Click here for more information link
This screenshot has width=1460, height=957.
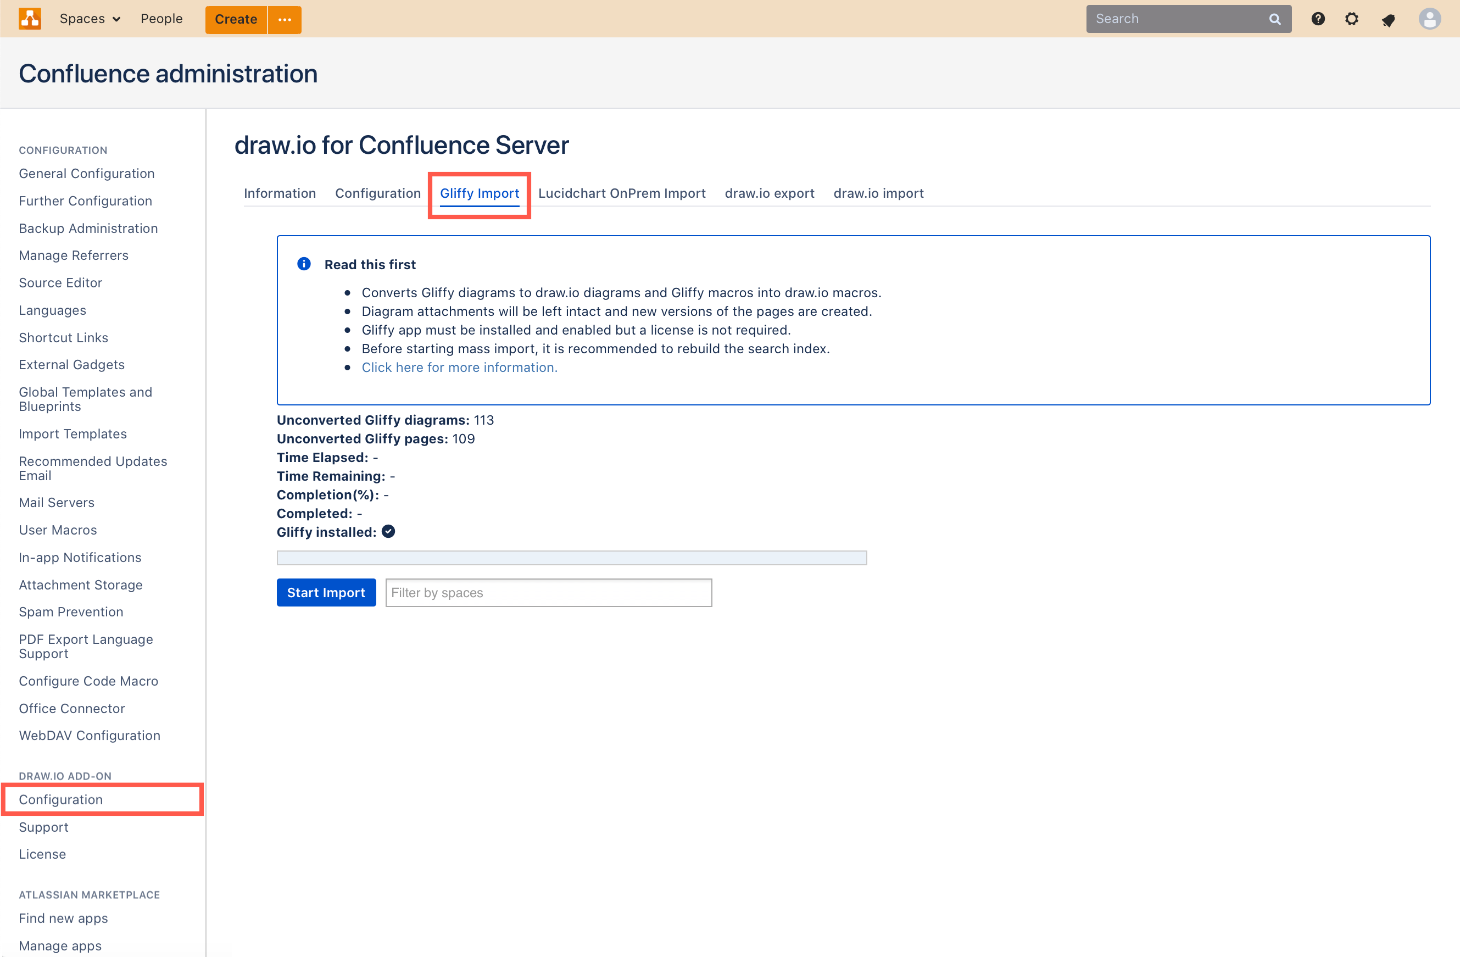459,366
